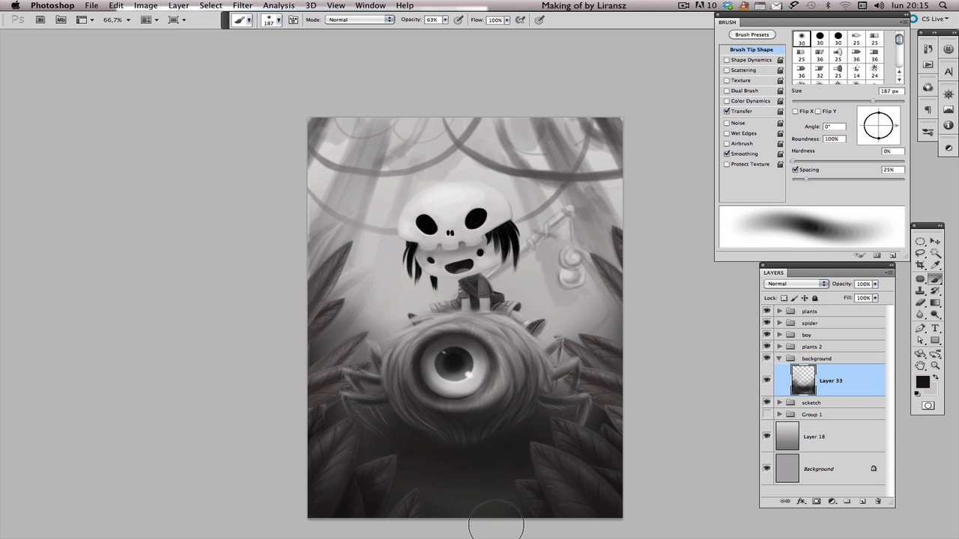Open the Filter menu
Viewport: 959px width, 539px height.
[x=242, y=5]
